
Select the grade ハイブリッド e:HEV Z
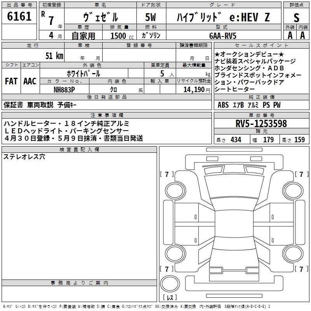tap(223, 17)
